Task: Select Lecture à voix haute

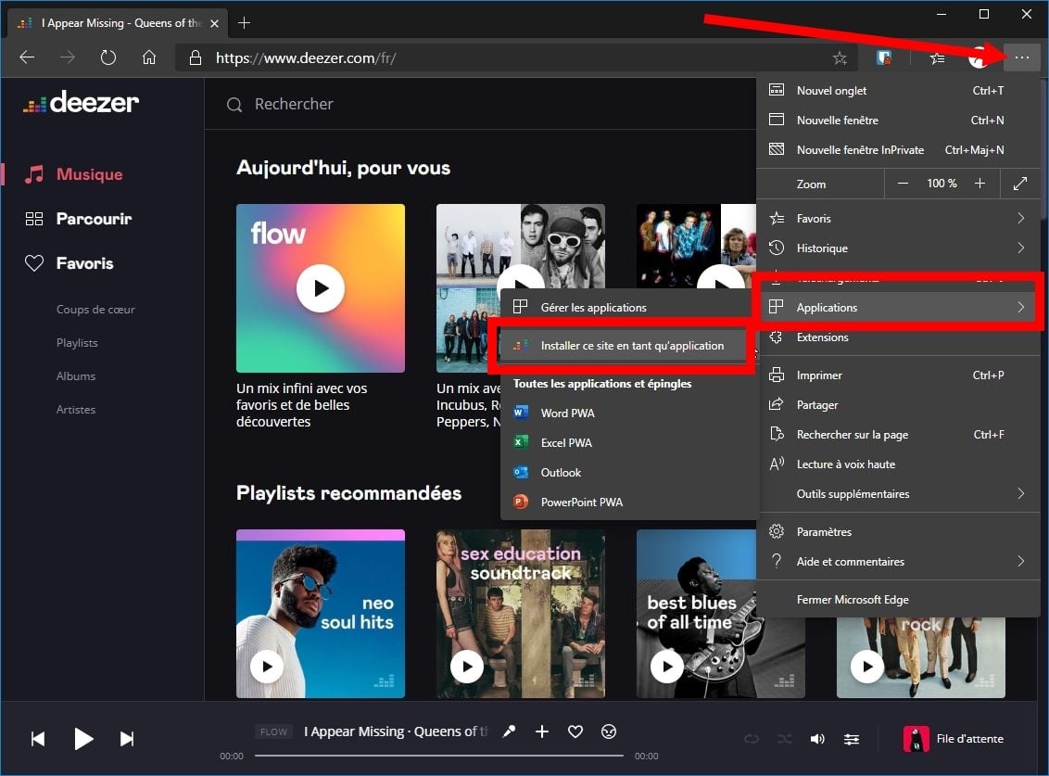Action: point(898,464)
